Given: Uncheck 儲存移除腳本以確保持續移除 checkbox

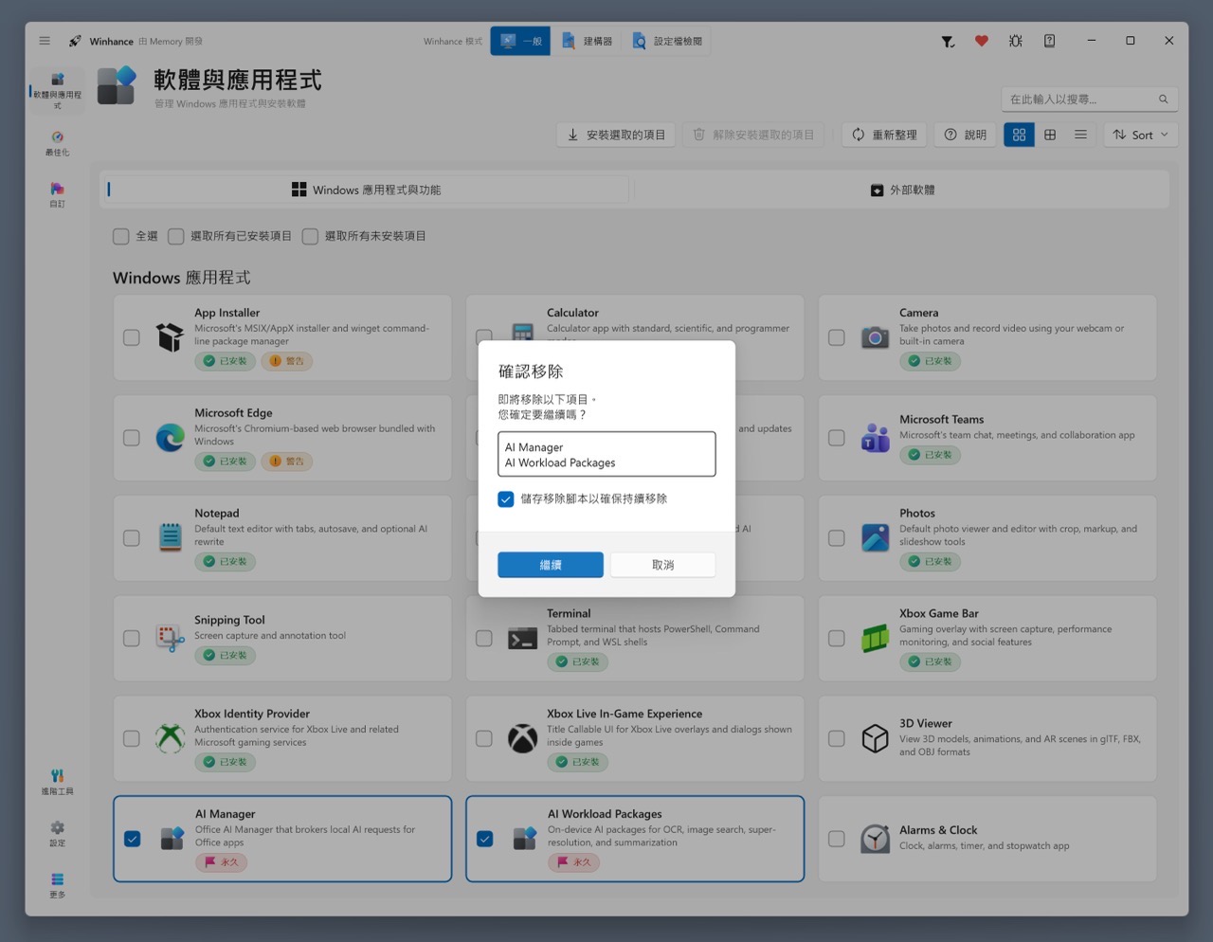Looking at the screenshot, I should tap(506, 498).
